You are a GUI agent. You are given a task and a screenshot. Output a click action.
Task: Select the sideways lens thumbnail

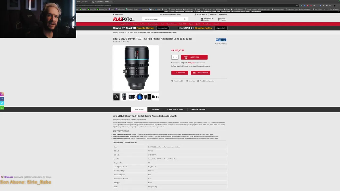pyautogui.click(x=132, y=97)
